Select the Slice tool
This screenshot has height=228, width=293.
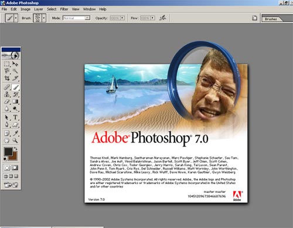tap(15, 78)
